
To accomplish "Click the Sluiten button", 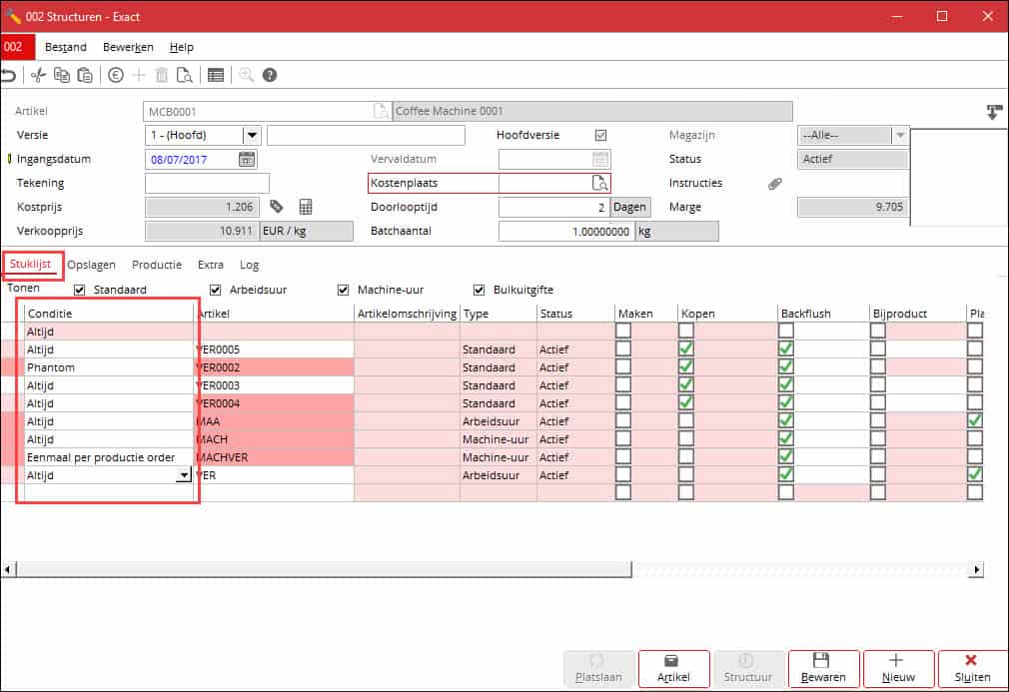I will pyautogui.click(x=973, y=669).
